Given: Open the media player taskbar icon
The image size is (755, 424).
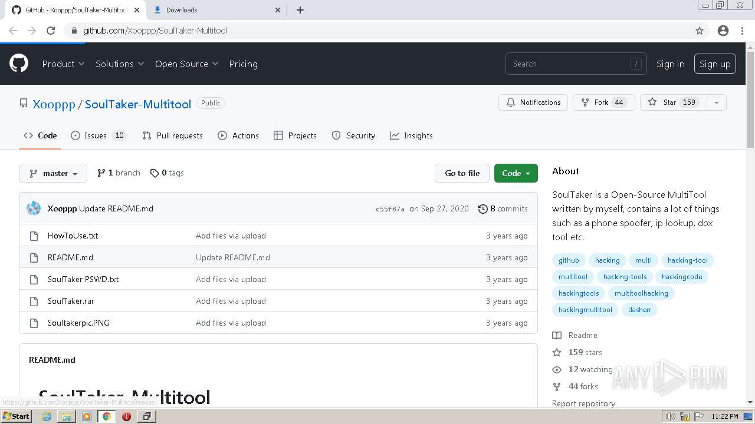Looking at the screenshot, I should (87, 416).
